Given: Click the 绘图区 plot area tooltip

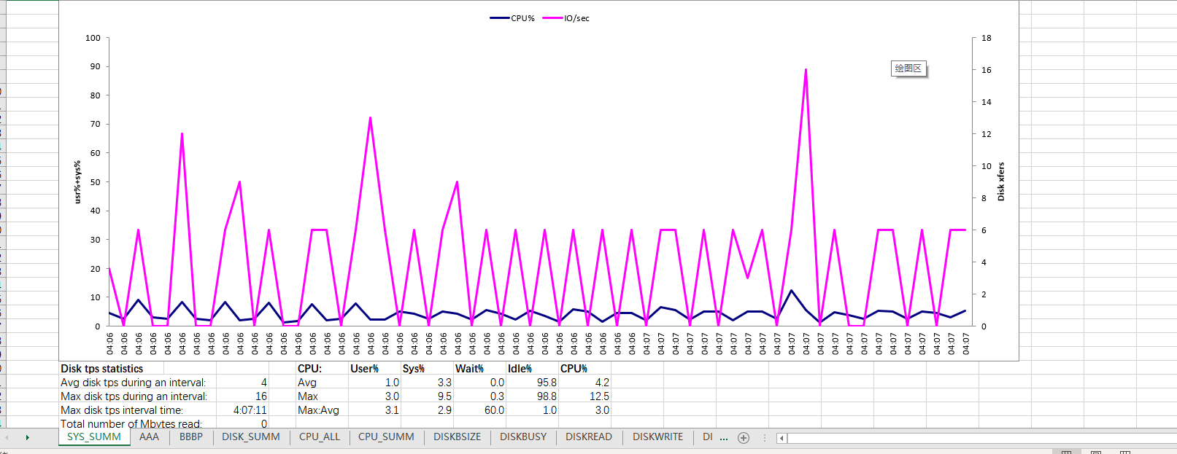Looking at the screenshot, I should (908, 69).
